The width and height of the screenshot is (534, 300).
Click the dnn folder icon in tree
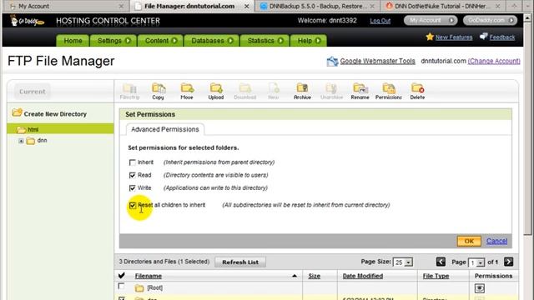point(31,141)
